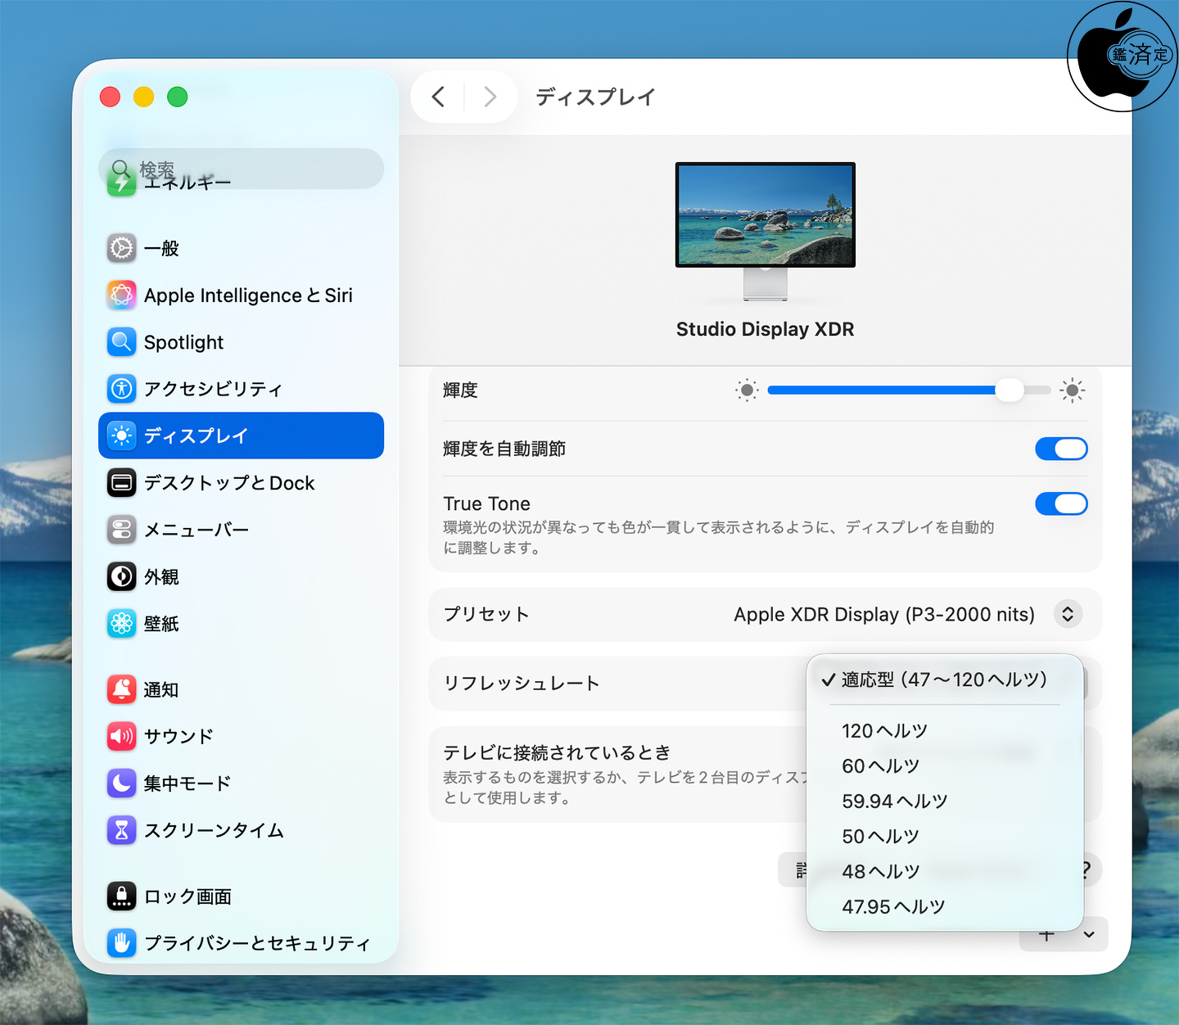This screenshot has width=1179, height=1025.
Task: Go back with the left arrow button
Action: pyautogui.click(x=439, y=97)
